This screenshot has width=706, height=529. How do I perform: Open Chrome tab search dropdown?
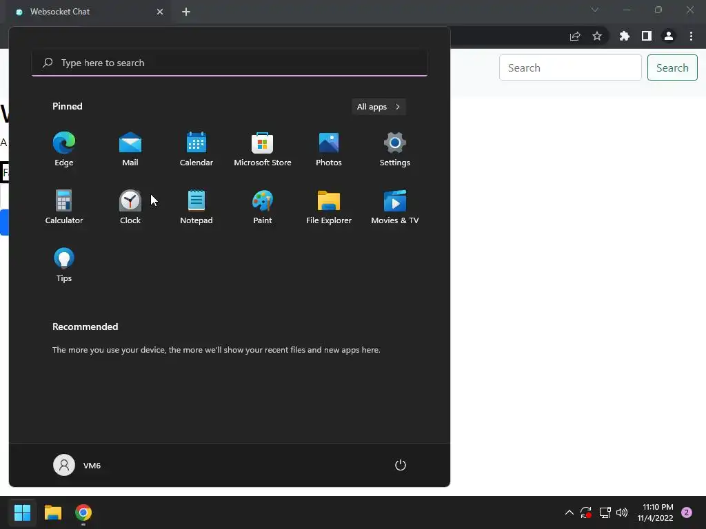click(x=595, y=10)
